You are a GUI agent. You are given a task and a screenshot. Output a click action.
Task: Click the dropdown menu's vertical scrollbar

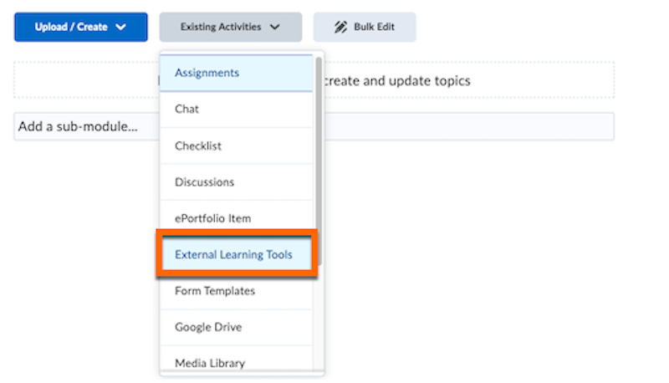click(x=319, y=161)
